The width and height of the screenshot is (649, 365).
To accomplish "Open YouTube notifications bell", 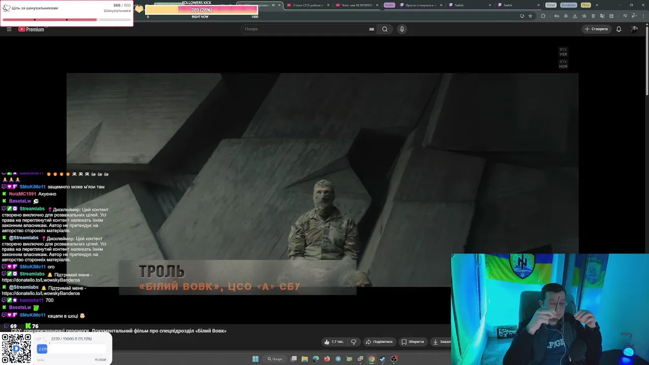I will [619, 29].
